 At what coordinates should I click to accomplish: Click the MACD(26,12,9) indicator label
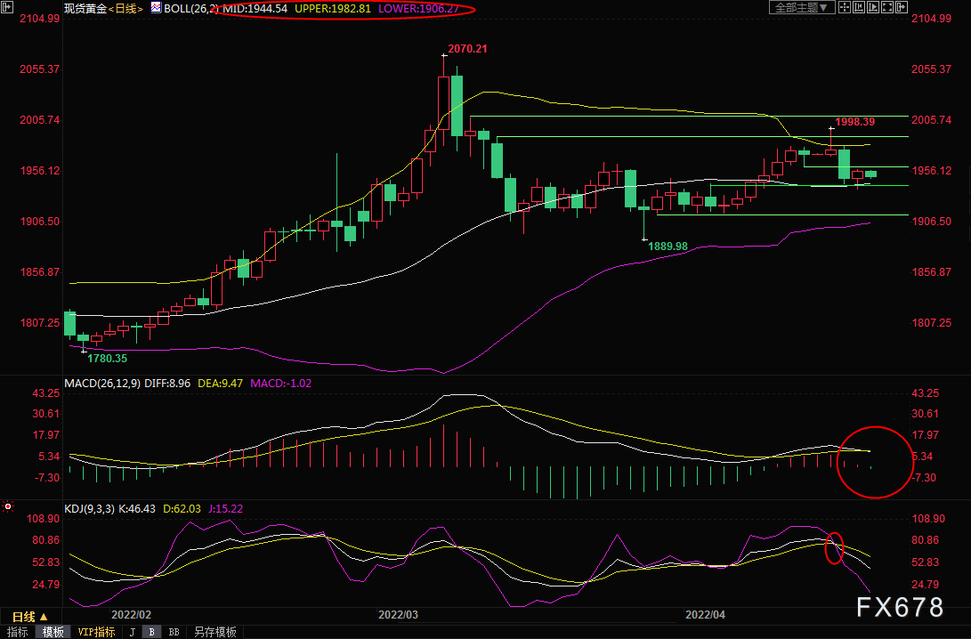pos(103,384)
